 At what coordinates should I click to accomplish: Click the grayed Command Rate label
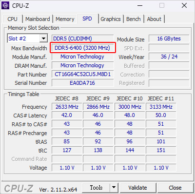coord(29,159)
